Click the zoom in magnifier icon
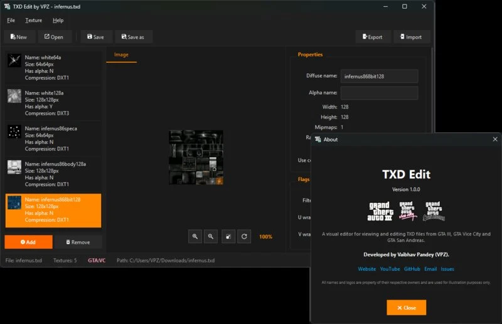This screenshot has height=324, width=502. click(195, 237)
